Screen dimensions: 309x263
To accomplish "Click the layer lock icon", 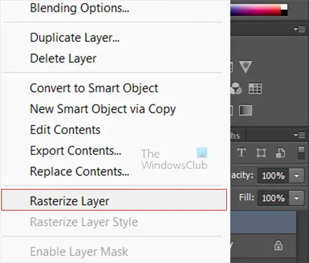I will click(278, 245).
